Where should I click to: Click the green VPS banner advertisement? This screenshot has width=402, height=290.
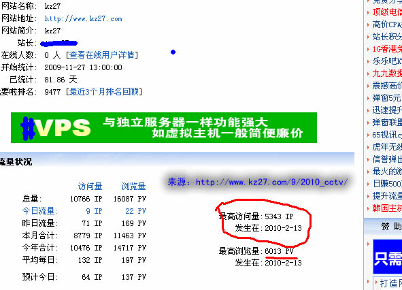coord(164,127)
